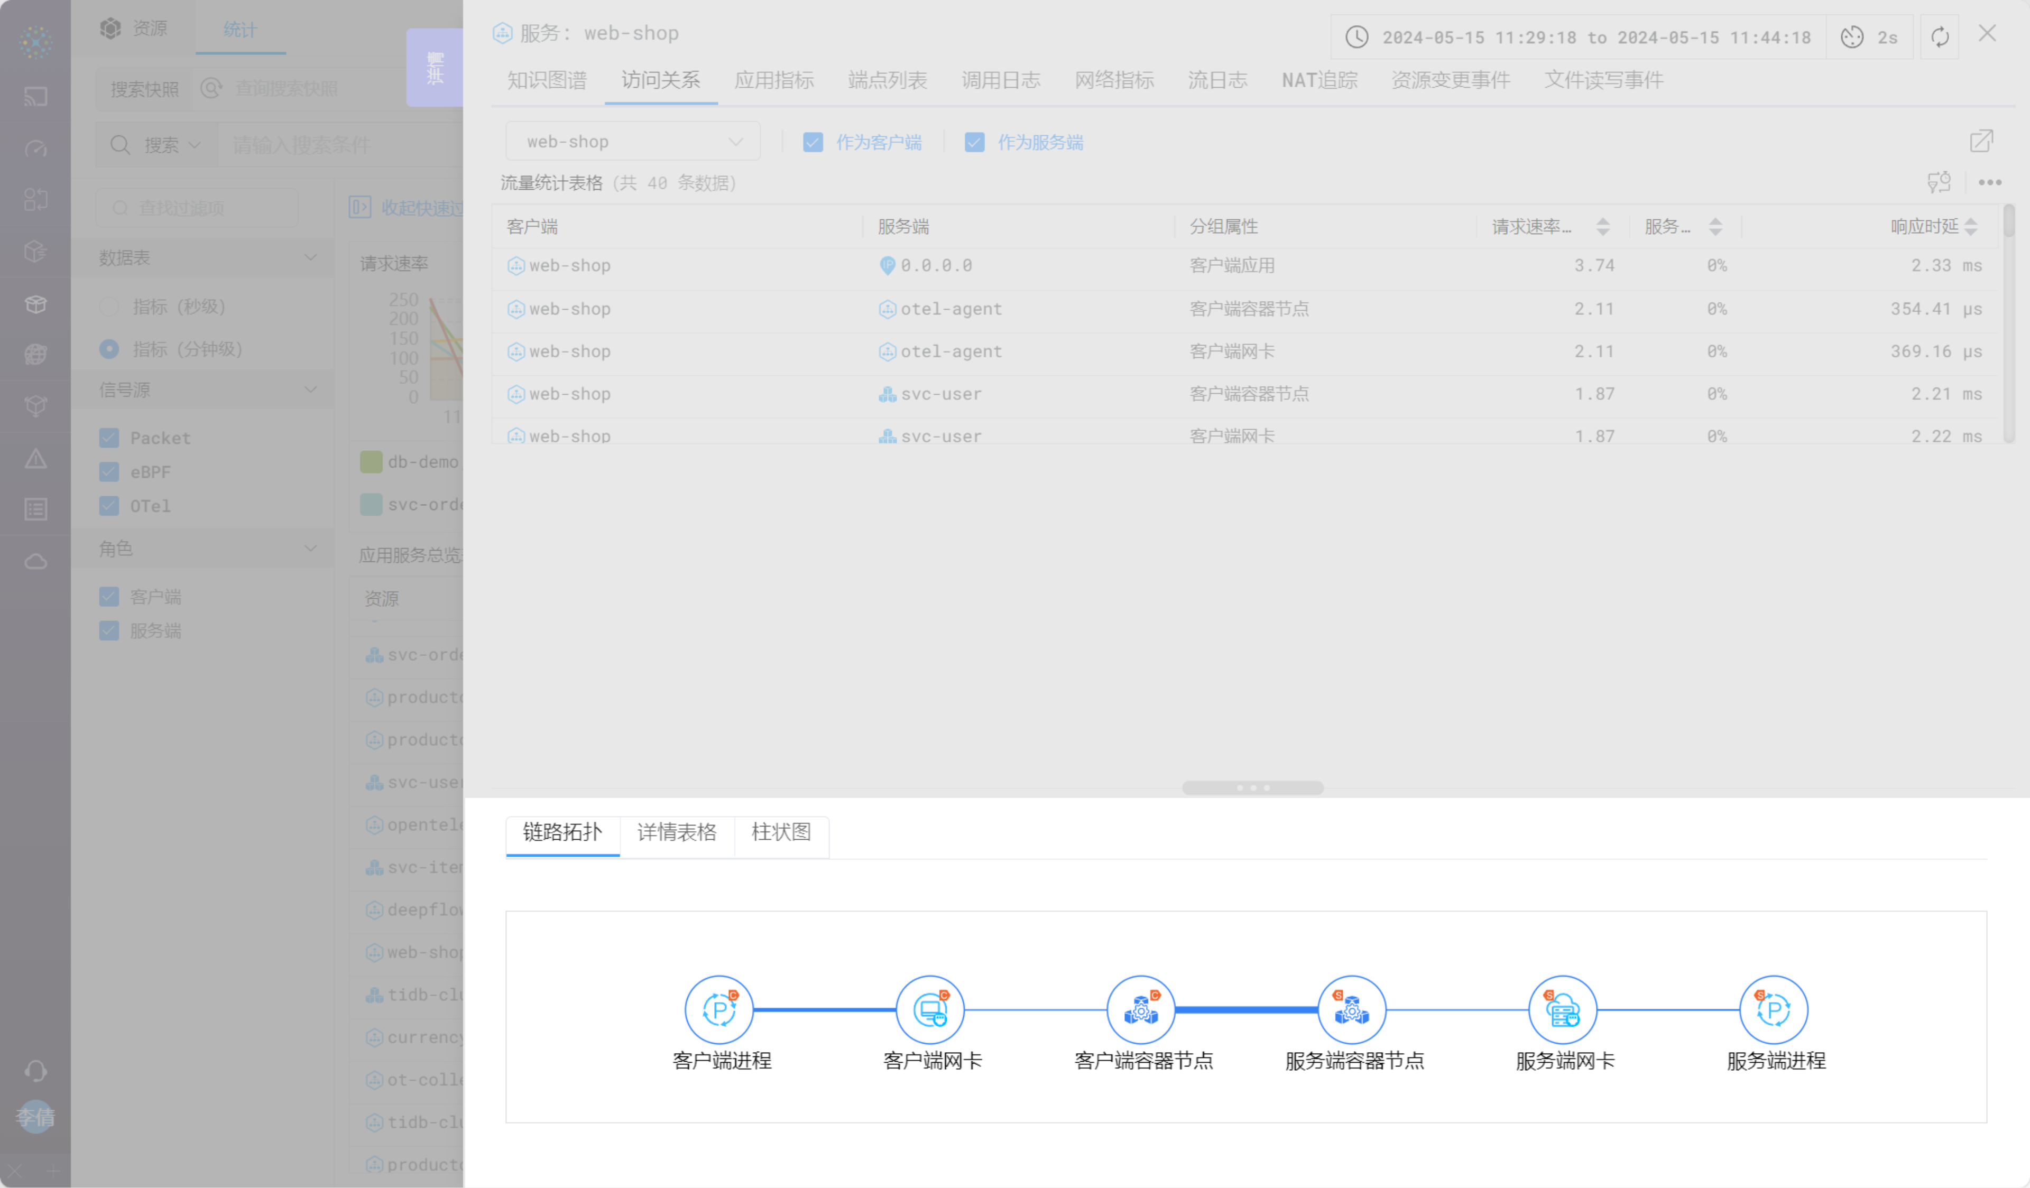Open panel in new window icon
The image size is (2030, 1188).
tap(1981, 142)
